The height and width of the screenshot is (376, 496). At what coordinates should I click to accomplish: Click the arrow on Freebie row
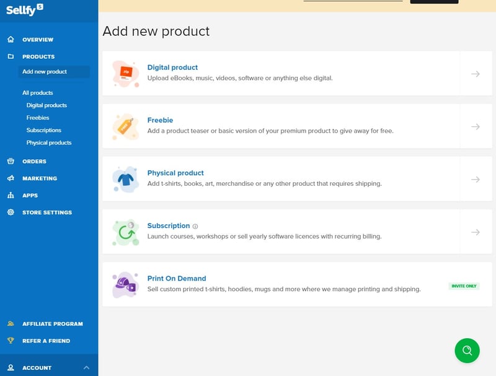(x=476, y=126)
